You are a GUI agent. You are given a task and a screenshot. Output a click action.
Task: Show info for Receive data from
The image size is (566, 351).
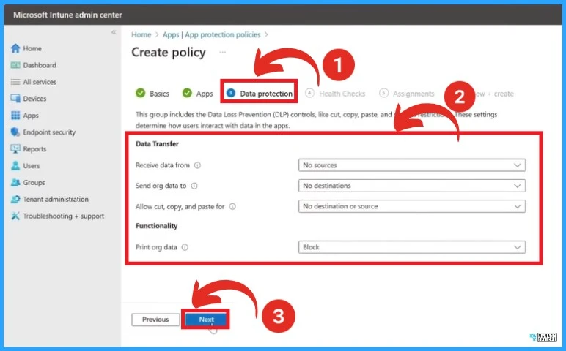pos(197,165)
